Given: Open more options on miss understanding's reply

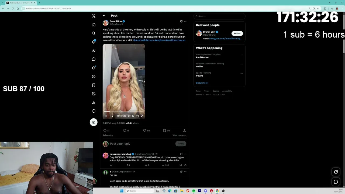Looking at the screenshot, I should click(185, 154).
